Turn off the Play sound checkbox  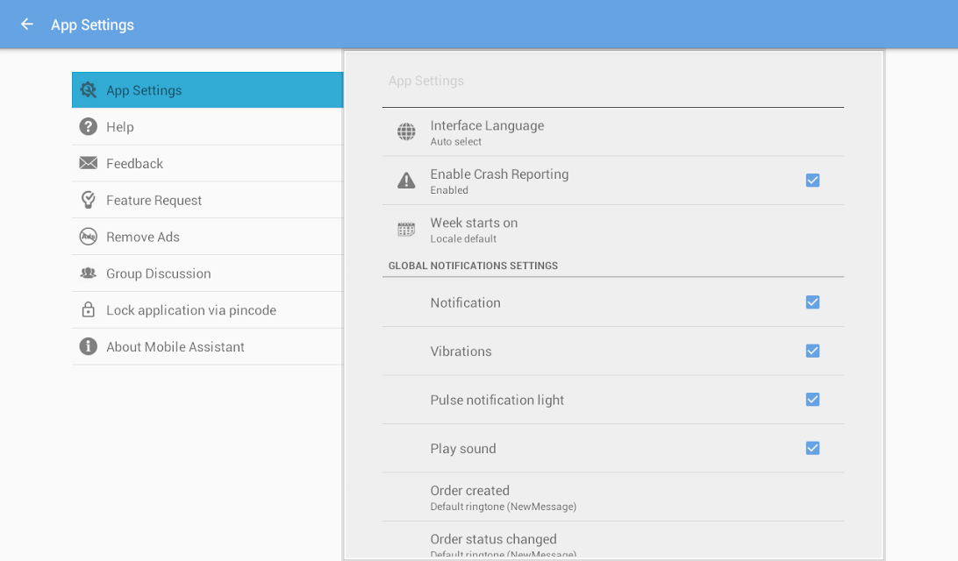point(812,448)
